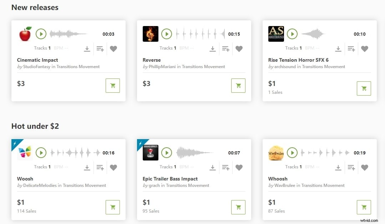Open the StudioFantasy author page
385x224 pixels.
pos(37,67)
